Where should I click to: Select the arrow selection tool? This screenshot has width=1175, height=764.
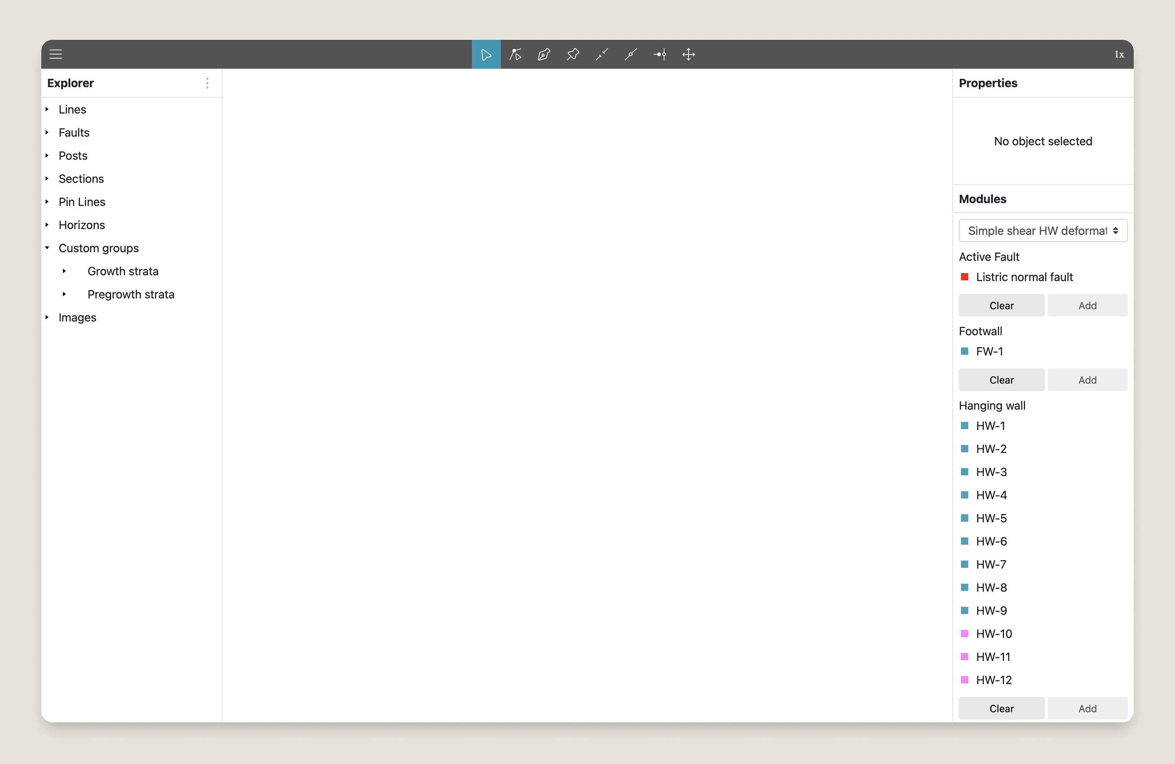tap(486, 54)
